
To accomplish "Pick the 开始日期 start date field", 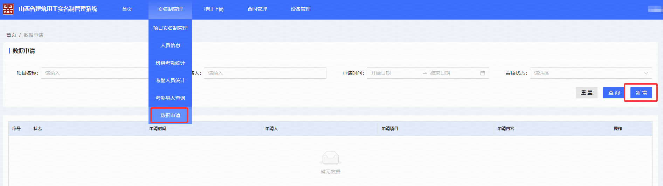I will click(x=394, y=73).
